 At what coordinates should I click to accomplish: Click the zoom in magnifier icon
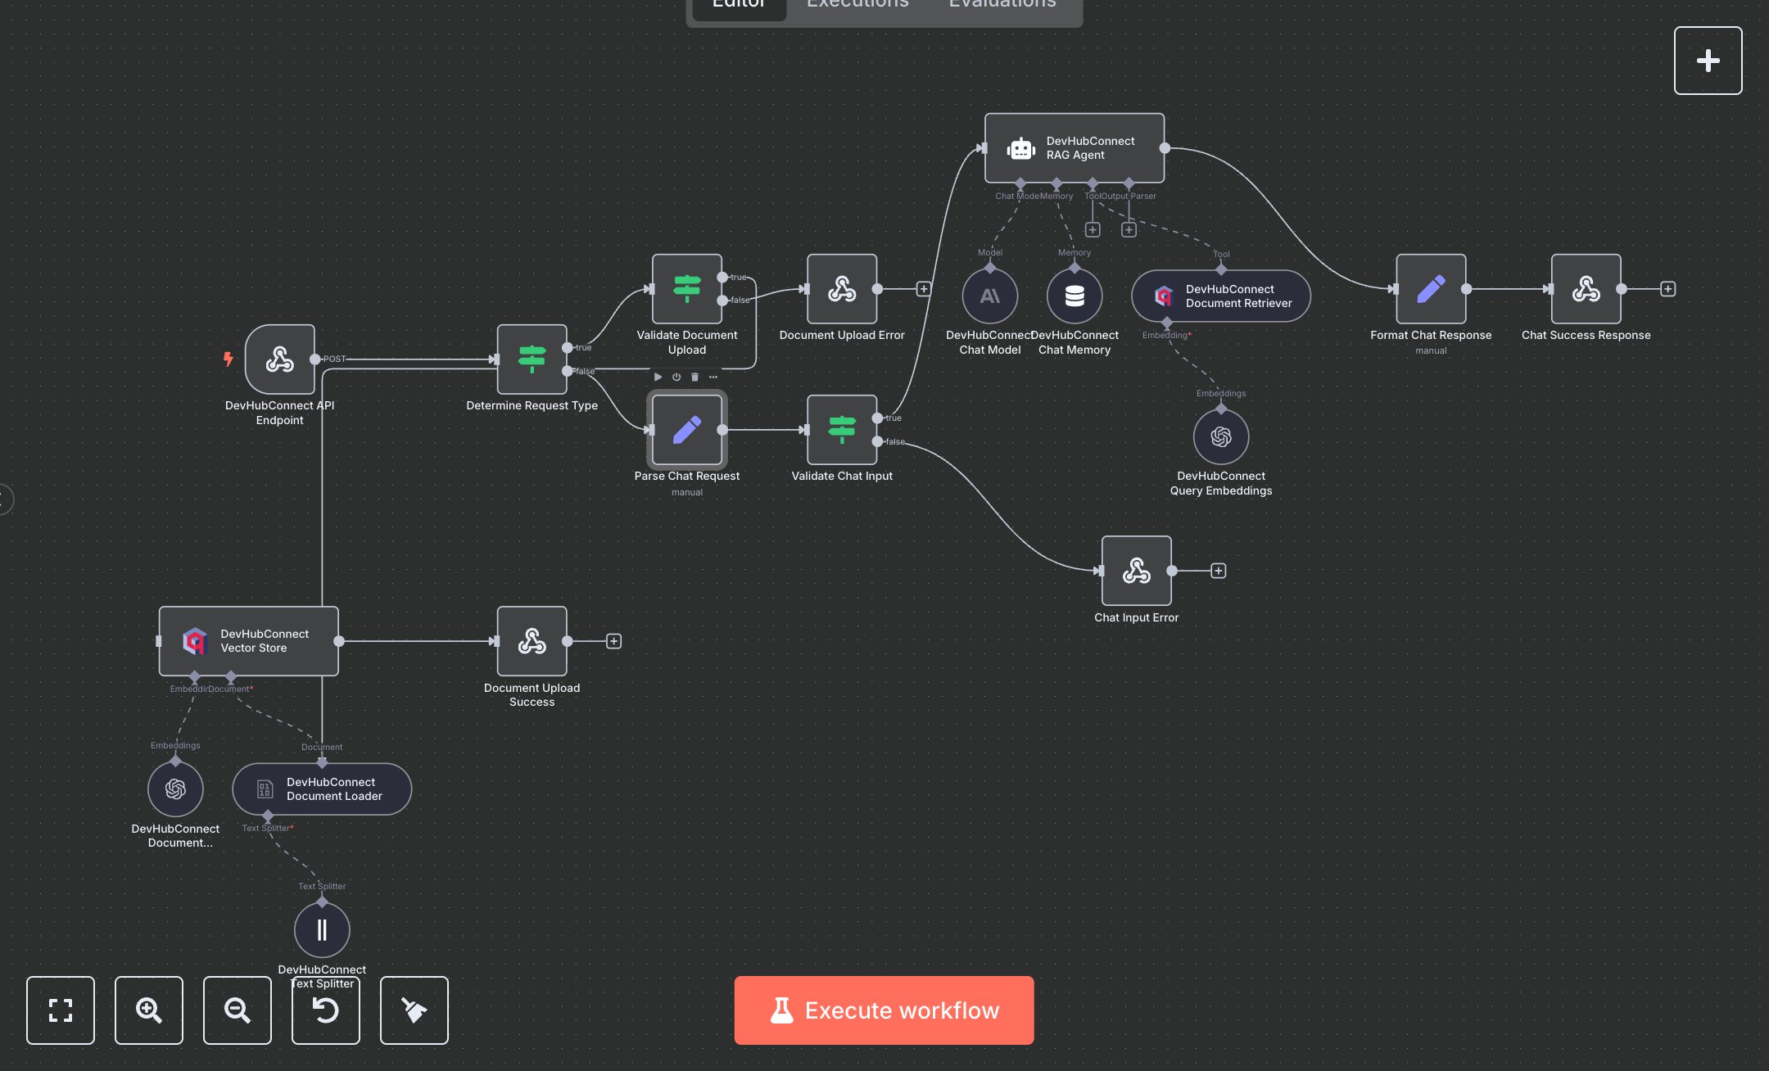(149, 1010)
